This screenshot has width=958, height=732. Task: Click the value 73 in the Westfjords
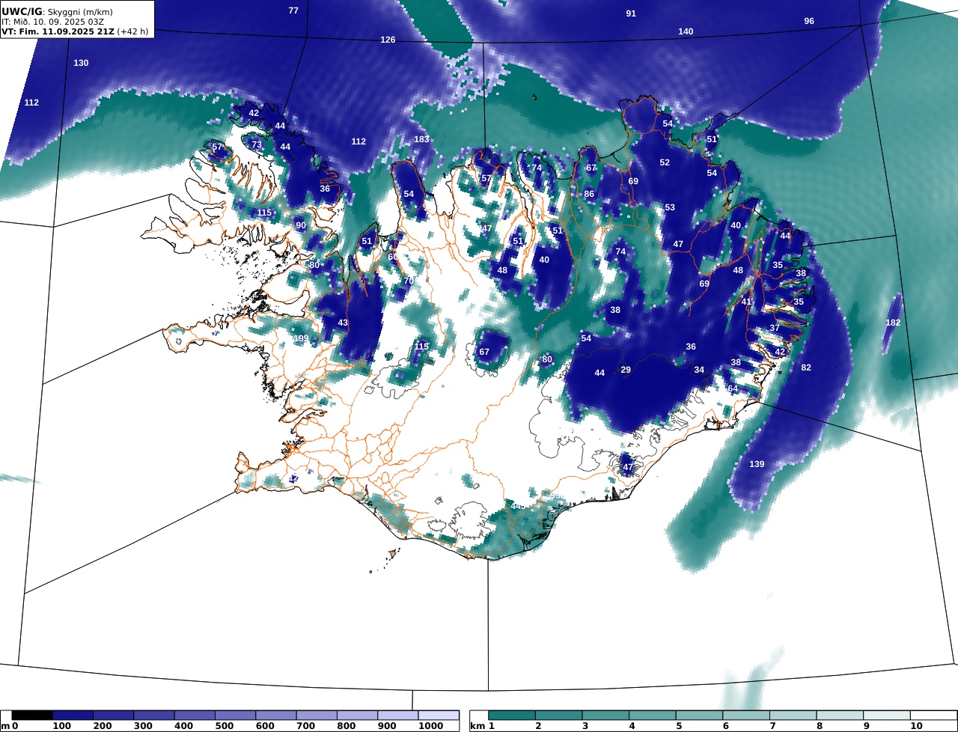coord(257,144)
